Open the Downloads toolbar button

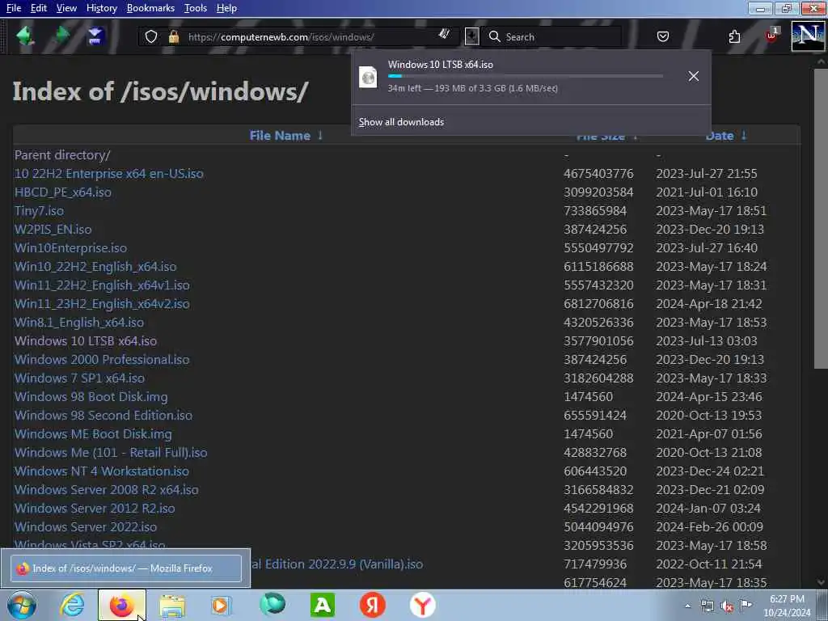[471, 36]
